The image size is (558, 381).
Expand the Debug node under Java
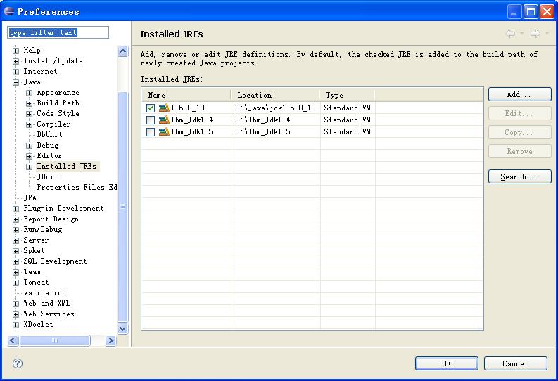(29, 146)
